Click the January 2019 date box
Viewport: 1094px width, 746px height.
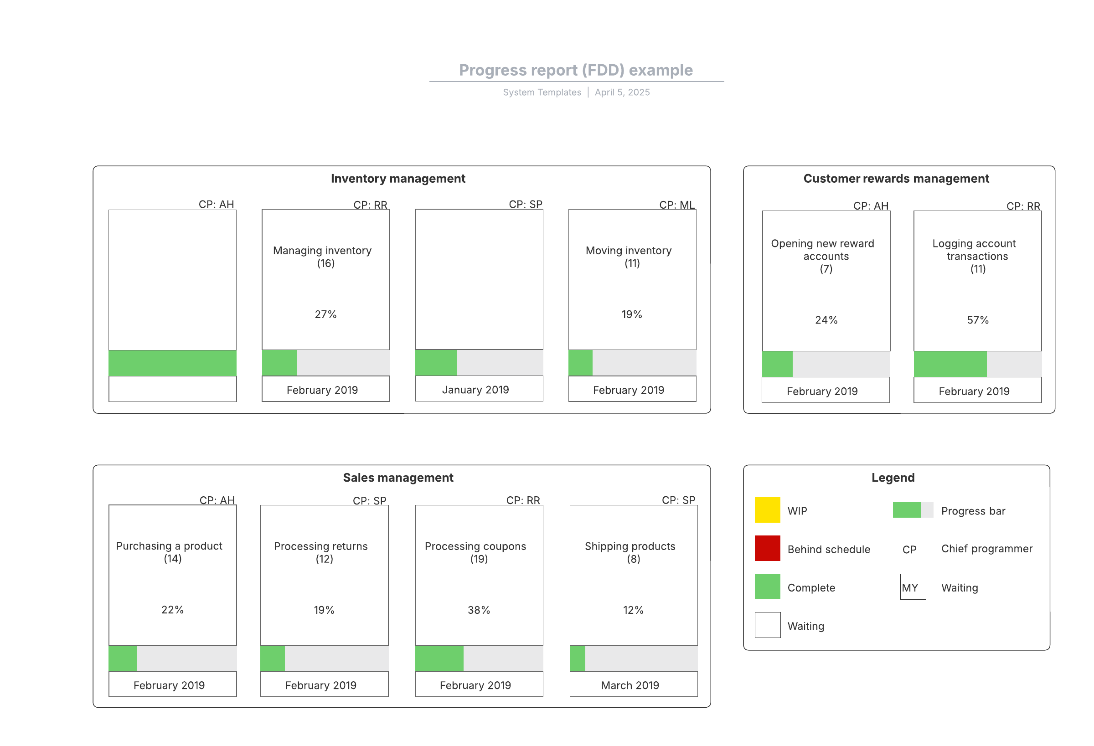coord(479,389)
